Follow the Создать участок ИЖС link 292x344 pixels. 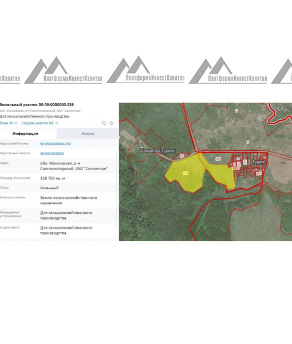[x=40, y=123]
